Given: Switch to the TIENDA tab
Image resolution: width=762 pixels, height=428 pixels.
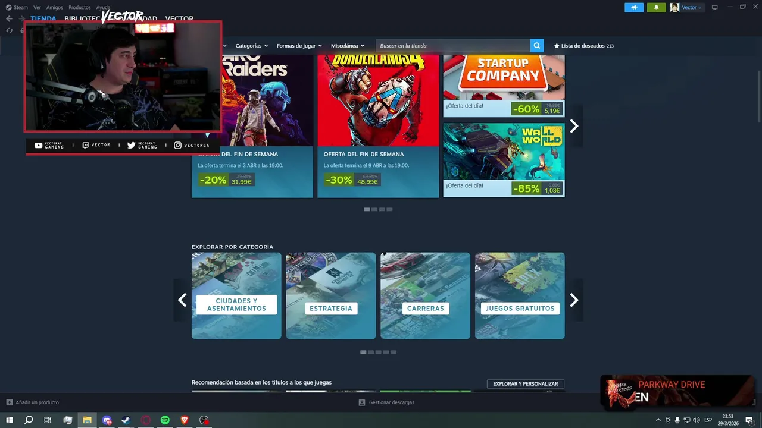Looking at the screenshot, I should [x=43, y=18].
